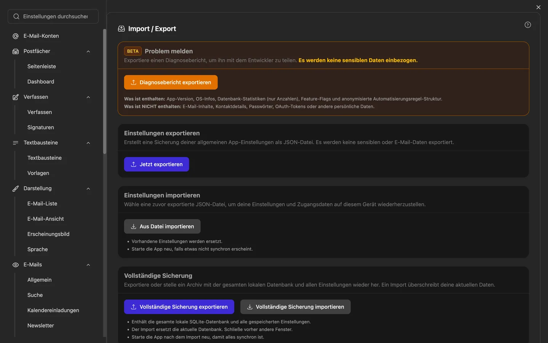Click the Jetzt exportieren button
The width and height of the screenshot is (548, 343).
click(156, 164)
